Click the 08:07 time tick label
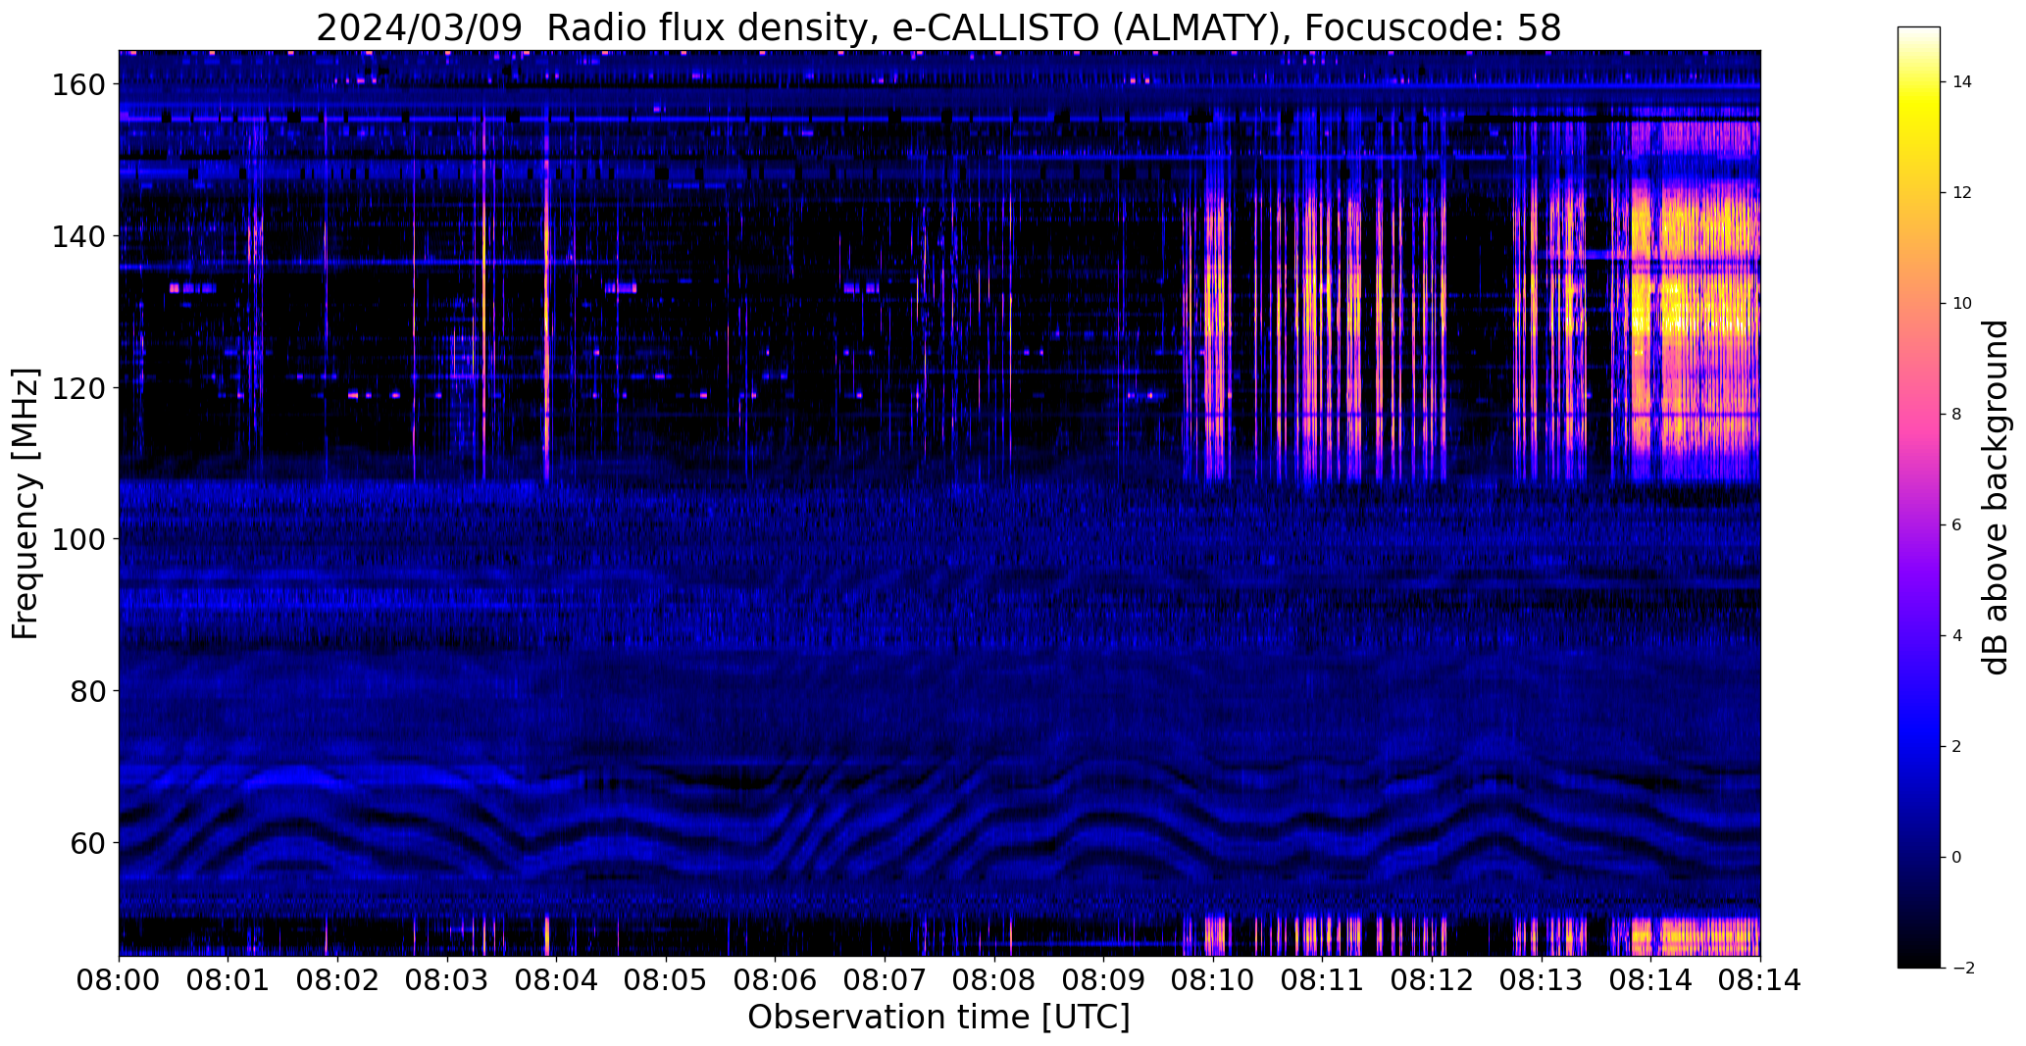This screenshot has width=2026, height=1046. 886,981
